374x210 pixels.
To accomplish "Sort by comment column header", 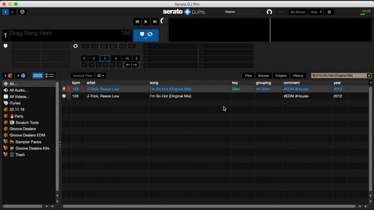I will click(x=292, y=83).
